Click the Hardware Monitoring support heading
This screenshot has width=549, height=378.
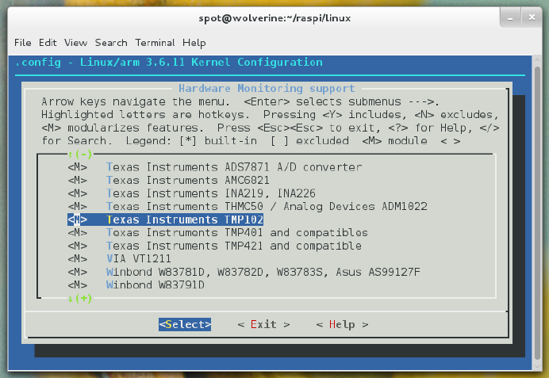[x=267, y=89]
